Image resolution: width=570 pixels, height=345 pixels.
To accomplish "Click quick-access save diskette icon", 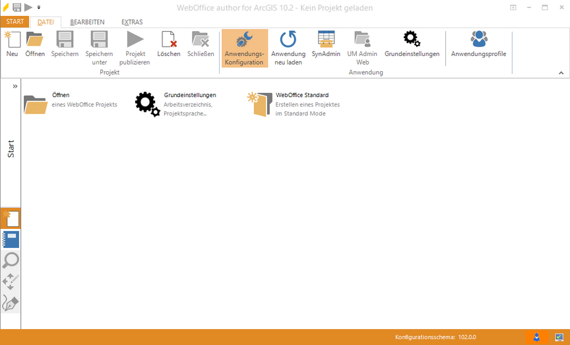I will (x=16, y=7).
